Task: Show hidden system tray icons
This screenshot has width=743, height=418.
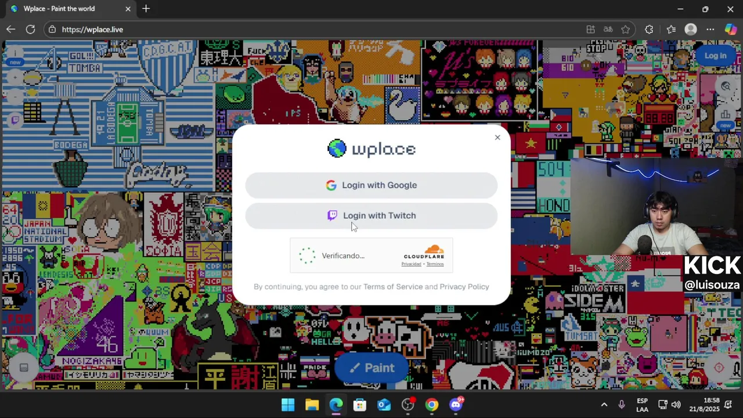Action: click(604, 405)
